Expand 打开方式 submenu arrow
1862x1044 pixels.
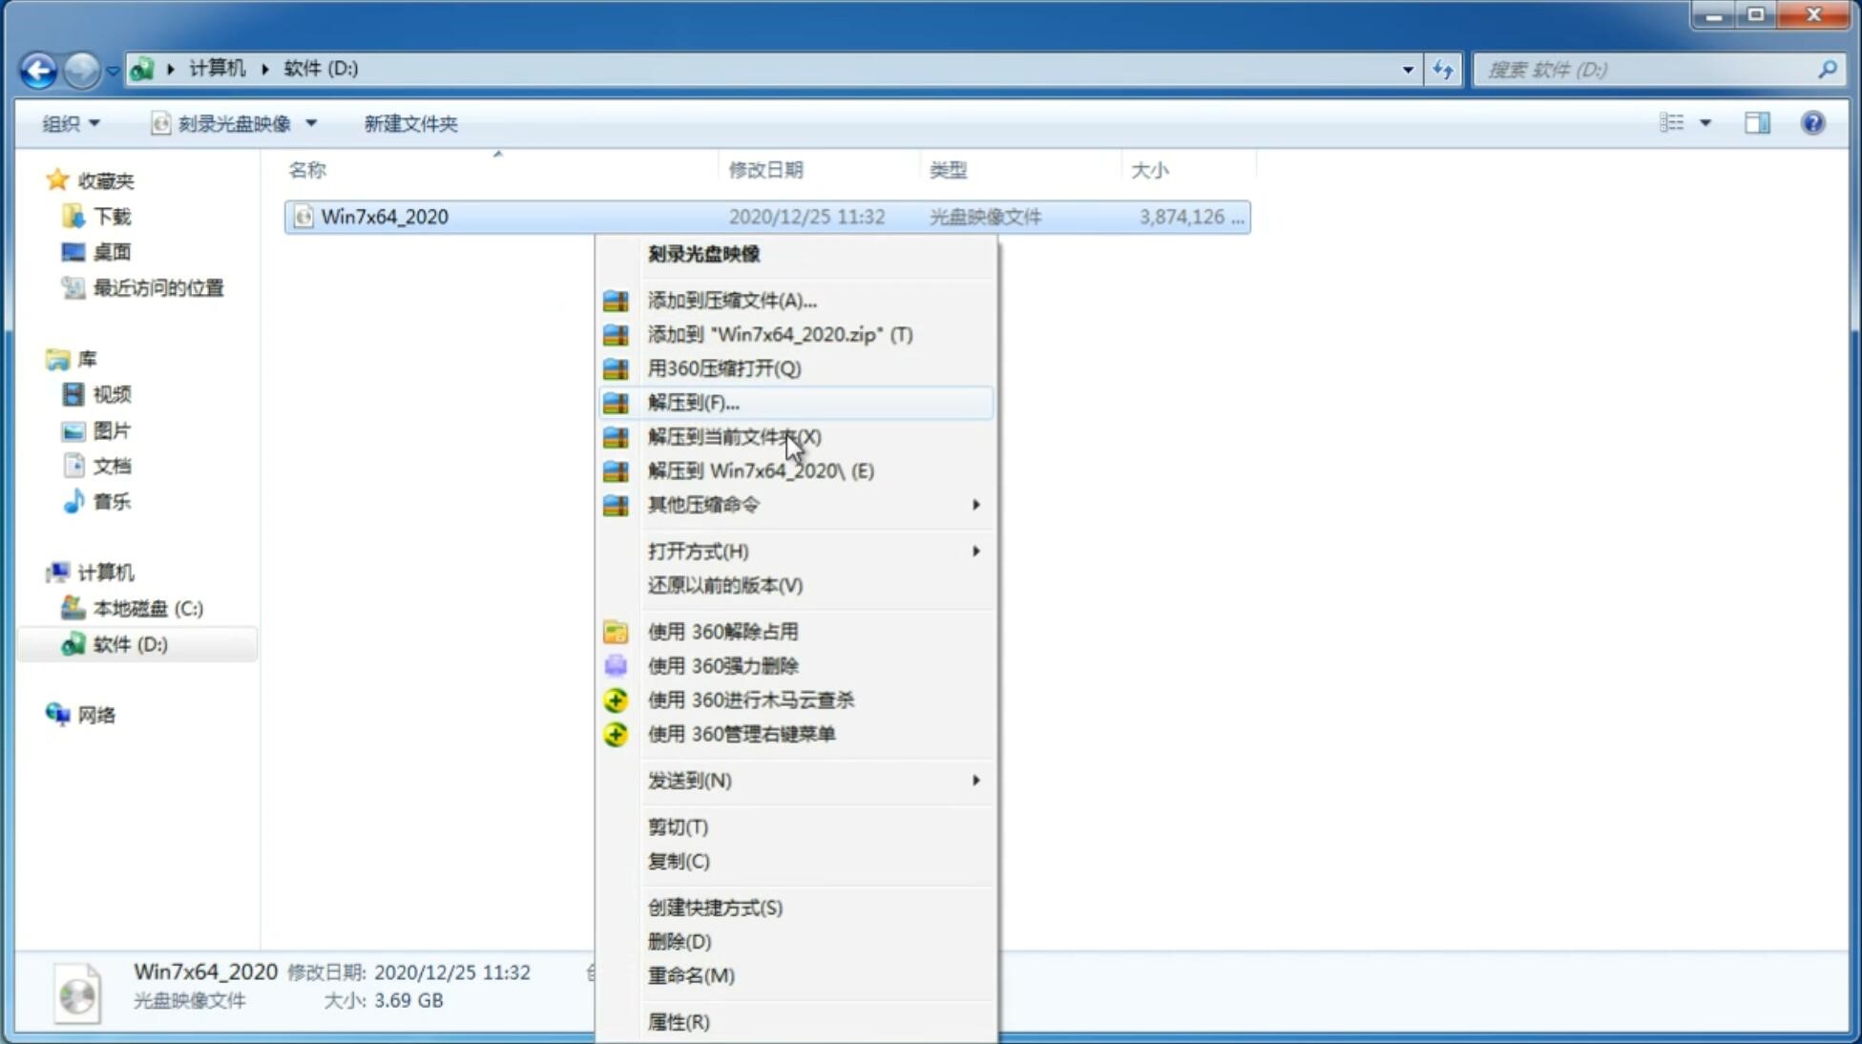click(975, 550)
